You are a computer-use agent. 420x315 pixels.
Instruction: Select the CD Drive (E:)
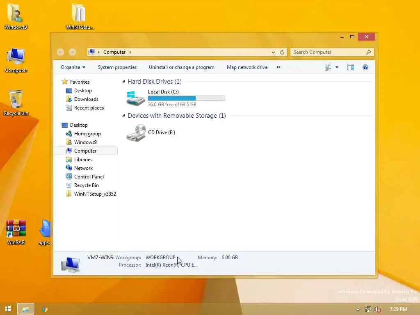151,132
